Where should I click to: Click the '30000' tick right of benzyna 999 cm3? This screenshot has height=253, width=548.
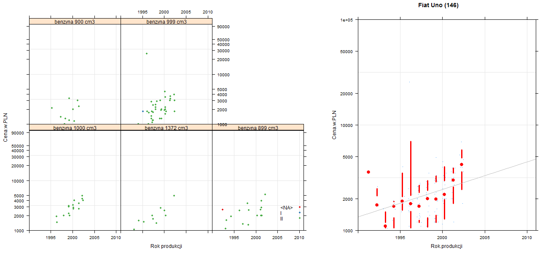[224, 51]
